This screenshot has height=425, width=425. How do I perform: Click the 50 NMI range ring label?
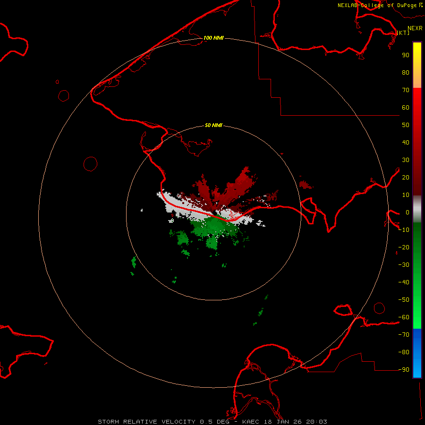[213, 125]
